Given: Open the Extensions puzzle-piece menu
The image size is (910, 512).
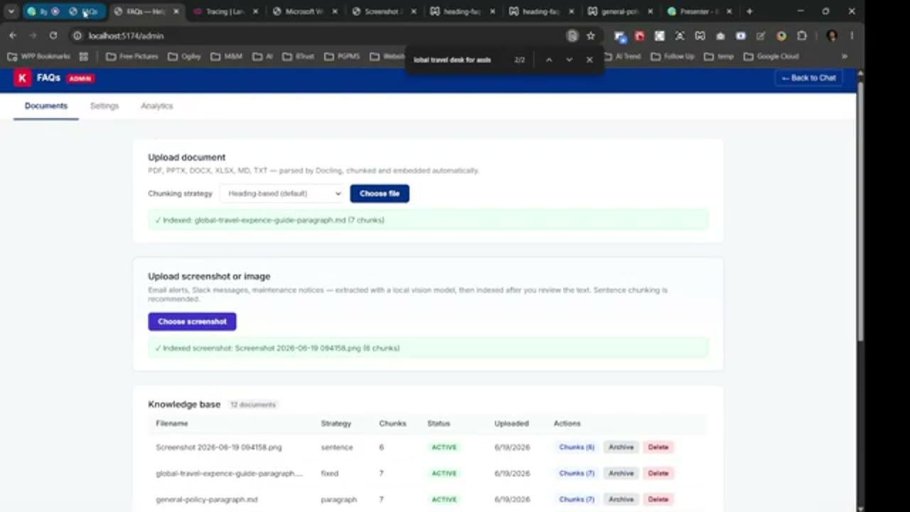Looking at the screenshot, I should tap(802, 36).
